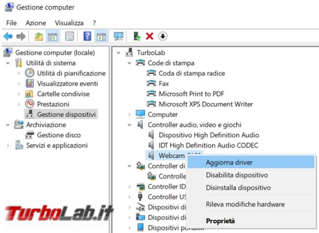Viewport: 319px width, 233px height.
Task: Open the ? help menu
Action: (x=94, y=23)
